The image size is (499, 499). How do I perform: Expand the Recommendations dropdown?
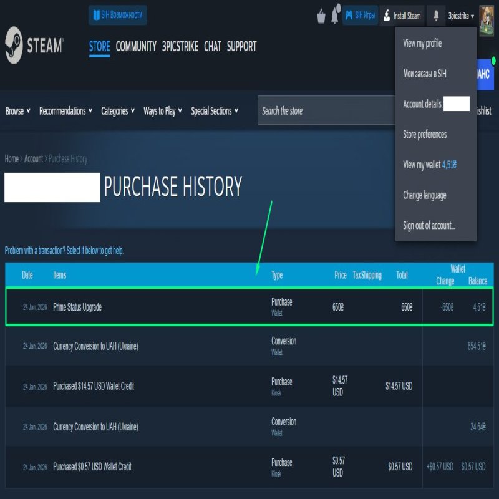pyautogui.click(x=65, y=111)
